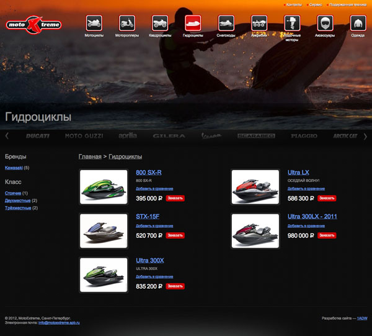Select the Gilera brand logo
Image resolution: width=372 pixels, height=336 pixels.
click(x=169, y=136)
